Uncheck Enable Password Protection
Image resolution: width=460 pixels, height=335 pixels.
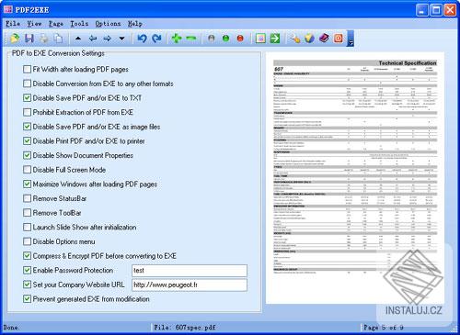click(27, 270)
